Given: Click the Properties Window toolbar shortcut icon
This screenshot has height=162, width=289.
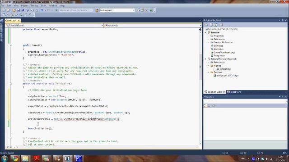Looking at the screenshot, I should 143,10.
